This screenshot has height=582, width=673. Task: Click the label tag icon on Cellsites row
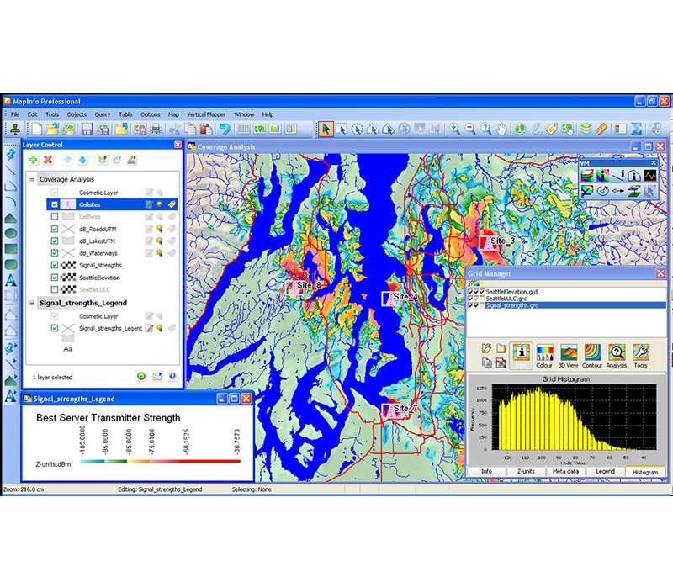(172, 204)
